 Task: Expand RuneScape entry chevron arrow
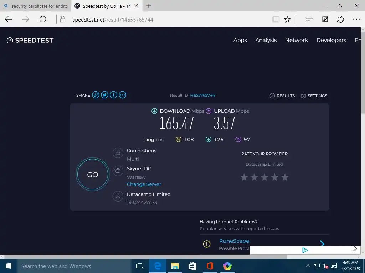pyautogui.click(x=322, y=243)
